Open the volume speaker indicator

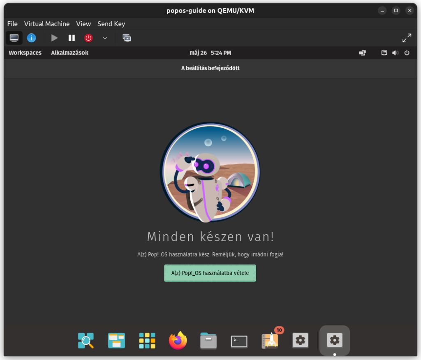click(x=395, y=53)
